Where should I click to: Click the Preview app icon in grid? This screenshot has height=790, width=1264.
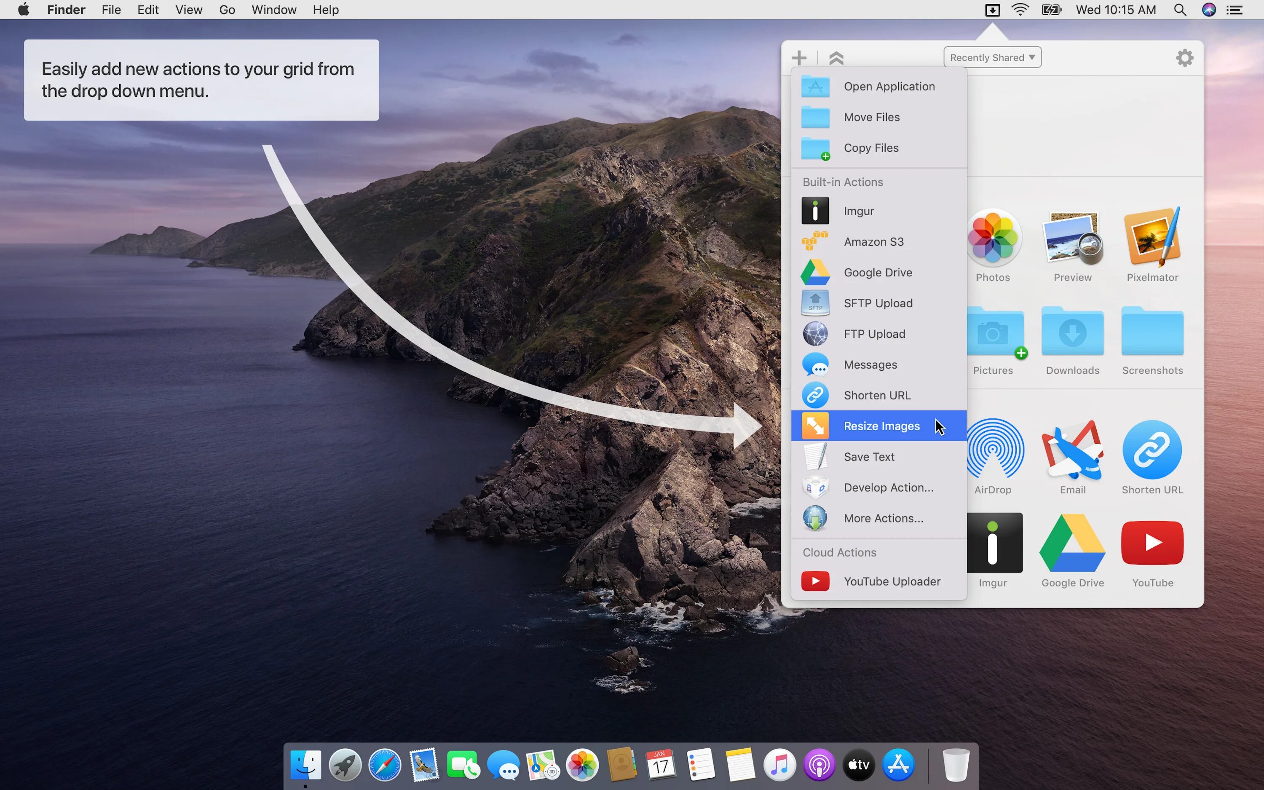coord(1072,238)
